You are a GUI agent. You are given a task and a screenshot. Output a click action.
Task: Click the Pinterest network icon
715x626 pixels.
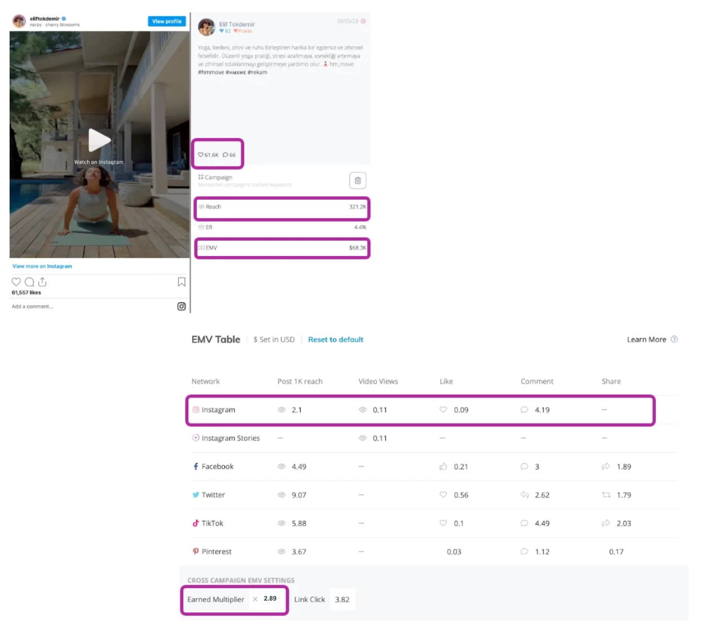[196, 551]
